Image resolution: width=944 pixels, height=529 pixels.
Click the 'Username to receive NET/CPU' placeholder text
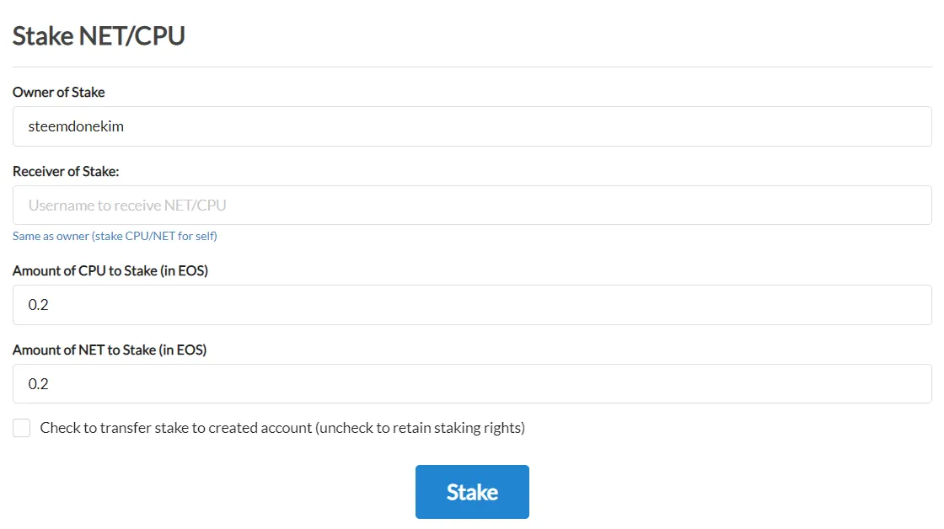tap(127, 206)
